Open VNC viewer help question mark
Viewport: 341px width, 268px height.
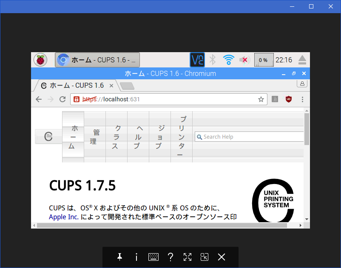pyautogui.click(x=170, y=257)
